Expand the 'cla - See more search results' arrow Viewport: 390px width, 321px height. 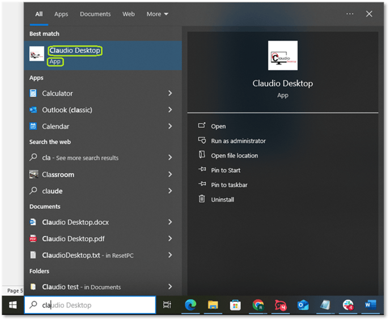click(x=170, y=157)
